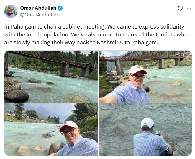Open the bridge over river photo
The image size is (195, 159).
click(x=51, y=77)
